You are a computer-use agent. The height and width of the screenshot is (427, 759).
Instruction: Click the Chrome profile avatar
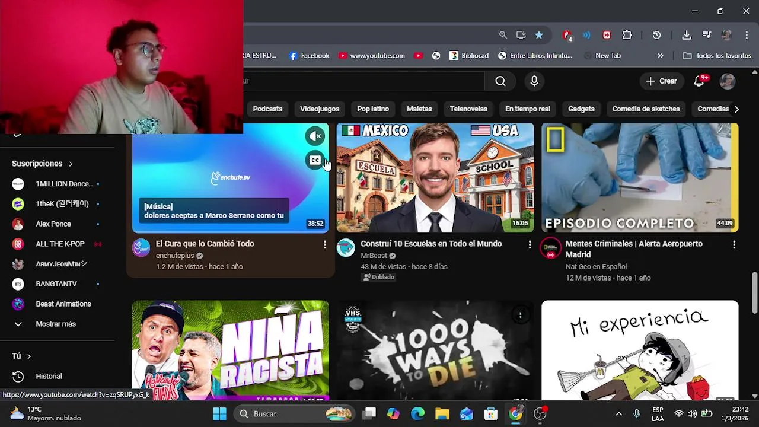(x=727, y=35)
